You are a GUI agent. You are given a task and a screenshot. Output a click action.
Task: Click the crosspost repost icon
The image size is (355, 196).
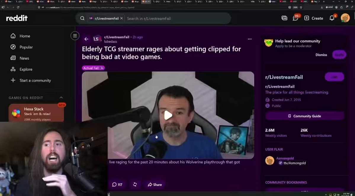coord(135,184)
